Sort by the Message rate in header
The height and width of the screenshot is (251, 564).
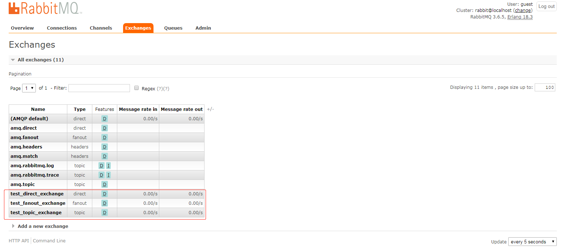pyautogui.click(x=138, y=109)
